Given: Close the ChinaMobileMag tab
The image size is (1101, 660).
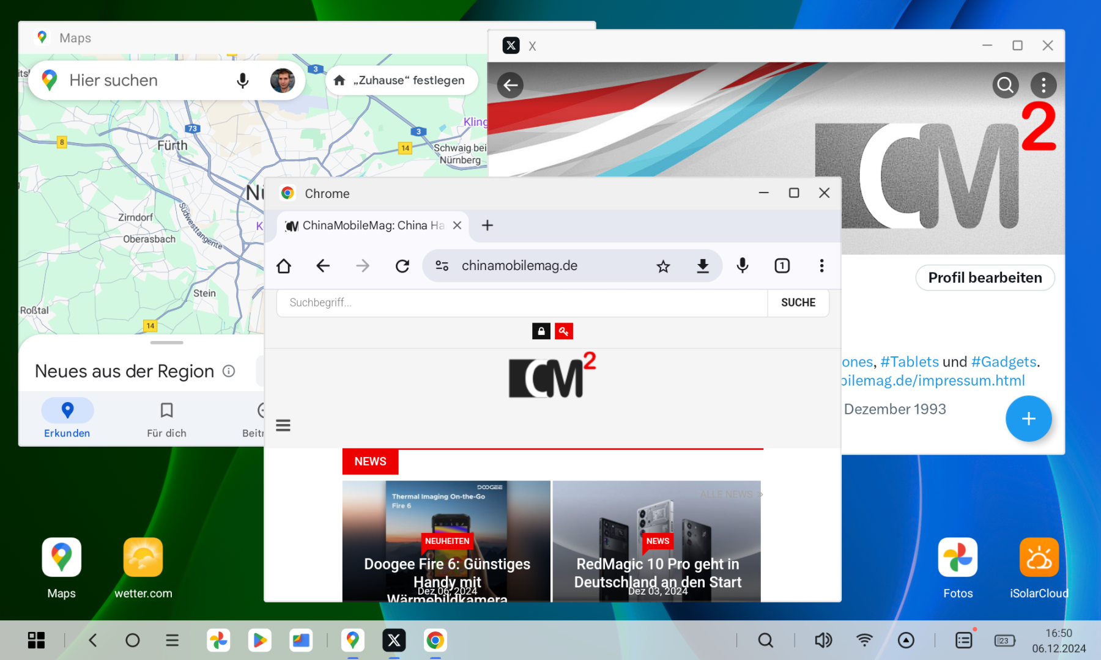Looking at the screenshot, I should click(457, 226).
